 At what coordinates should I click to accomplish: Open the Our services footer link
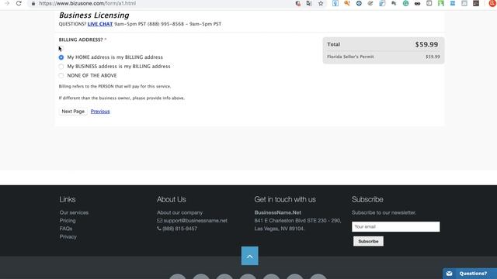(x=74, y=212)
